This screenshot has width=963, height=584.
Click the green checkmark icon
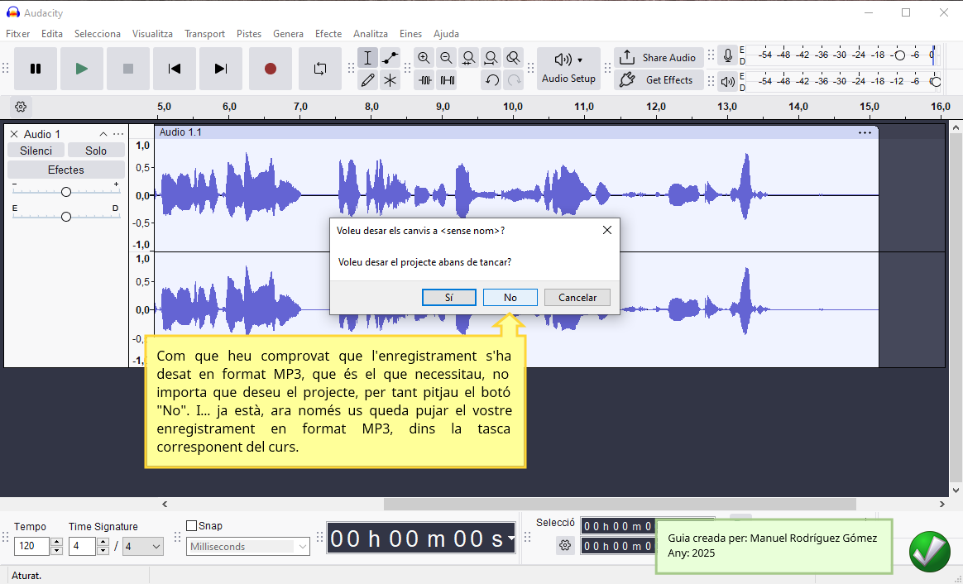[930, 551]
